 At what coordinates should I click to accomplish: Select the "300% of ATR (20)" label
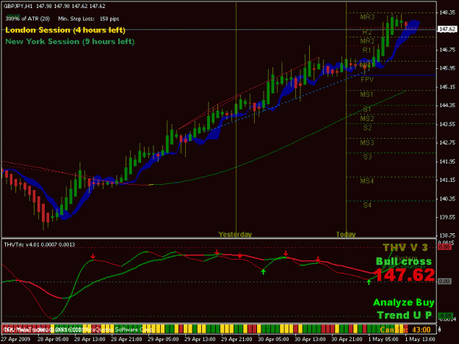click(x=27, y=19)
